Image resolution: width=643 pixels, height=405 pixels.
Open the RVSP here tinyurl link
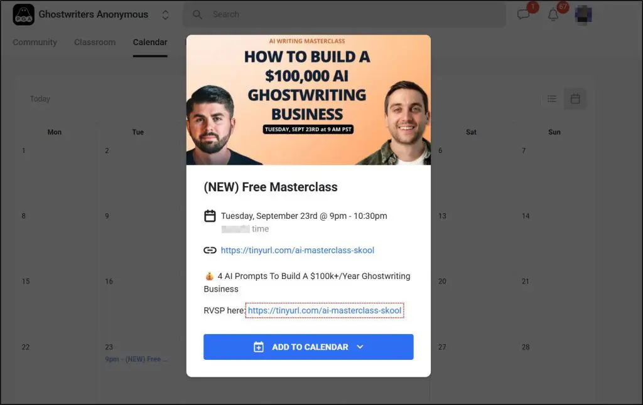pyautogui.click(x=325, y=310)
